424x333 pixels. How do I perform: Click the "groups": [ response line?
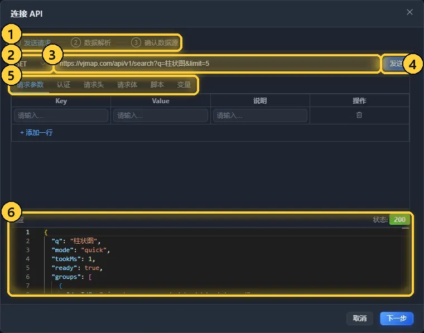click(71, 277)
